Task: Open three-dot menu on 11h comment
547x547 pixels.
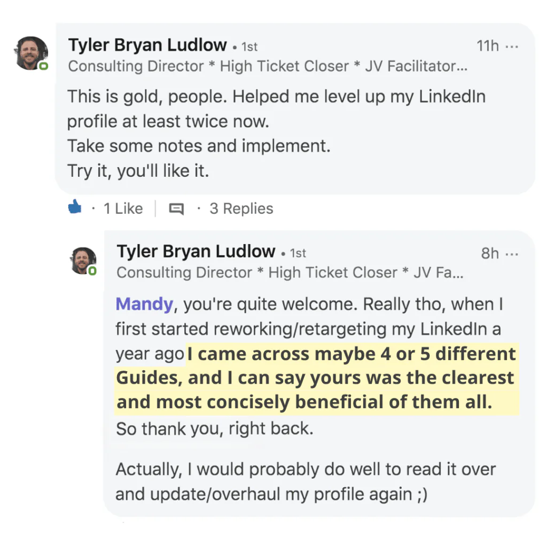Action: 512,46
